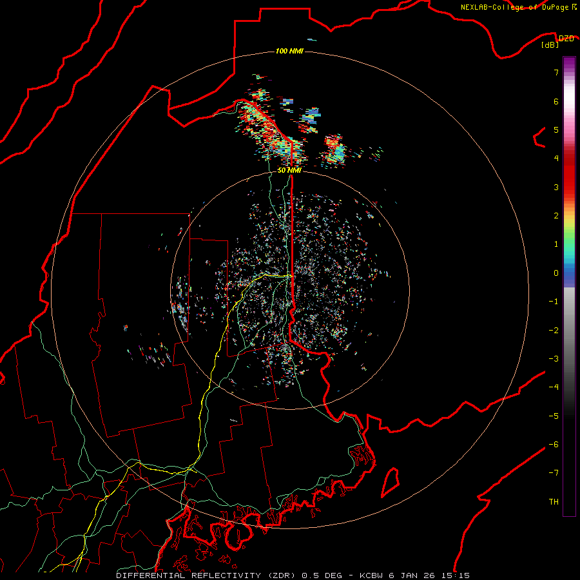Click the 0.5 DEG elevation angle text
This screenshot has height=580, width=580.
point(323,575)
